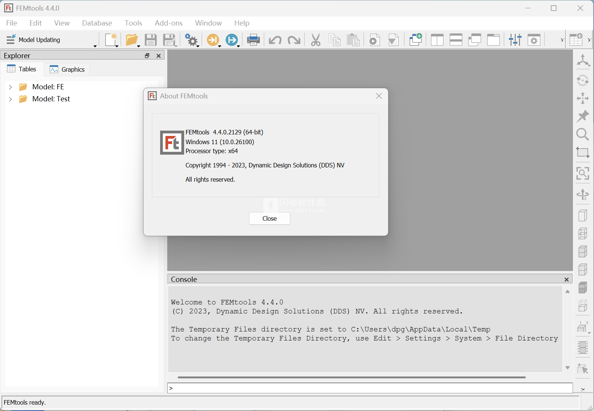Click the window settings gear icon
The height and width of the screenshot is (411, 594).
(534, 40)
